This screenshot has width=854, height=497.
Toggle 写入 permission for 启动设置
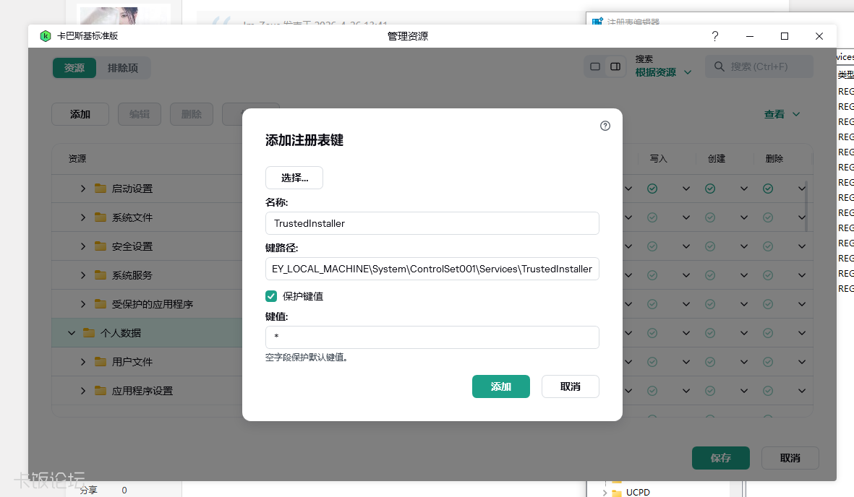(652, 189)
